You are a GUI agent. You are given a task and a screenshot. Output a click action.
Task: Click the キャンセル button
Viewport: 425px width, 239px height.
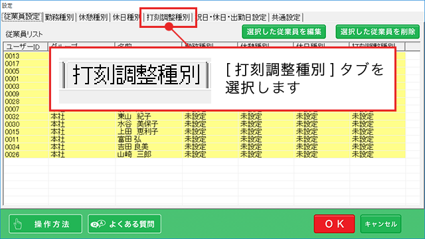pos(381,224)
